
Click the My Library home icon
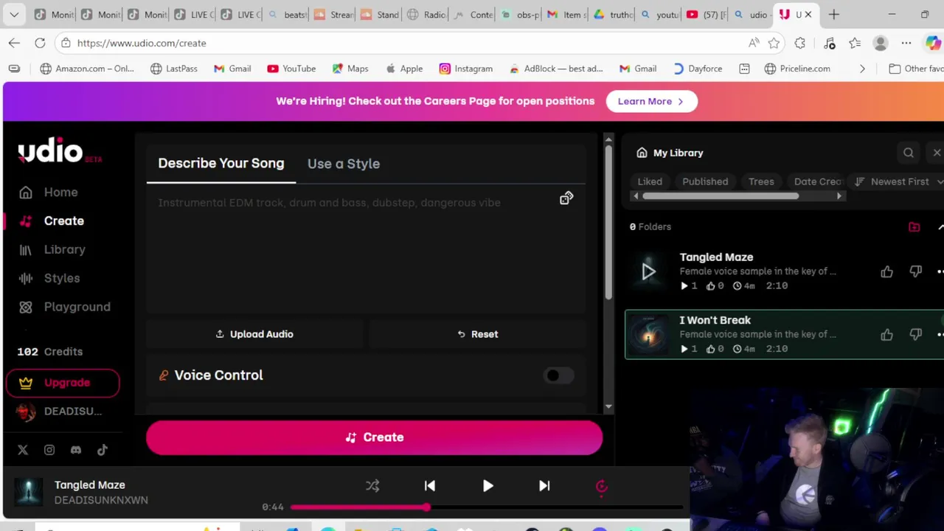coord(642,153)
